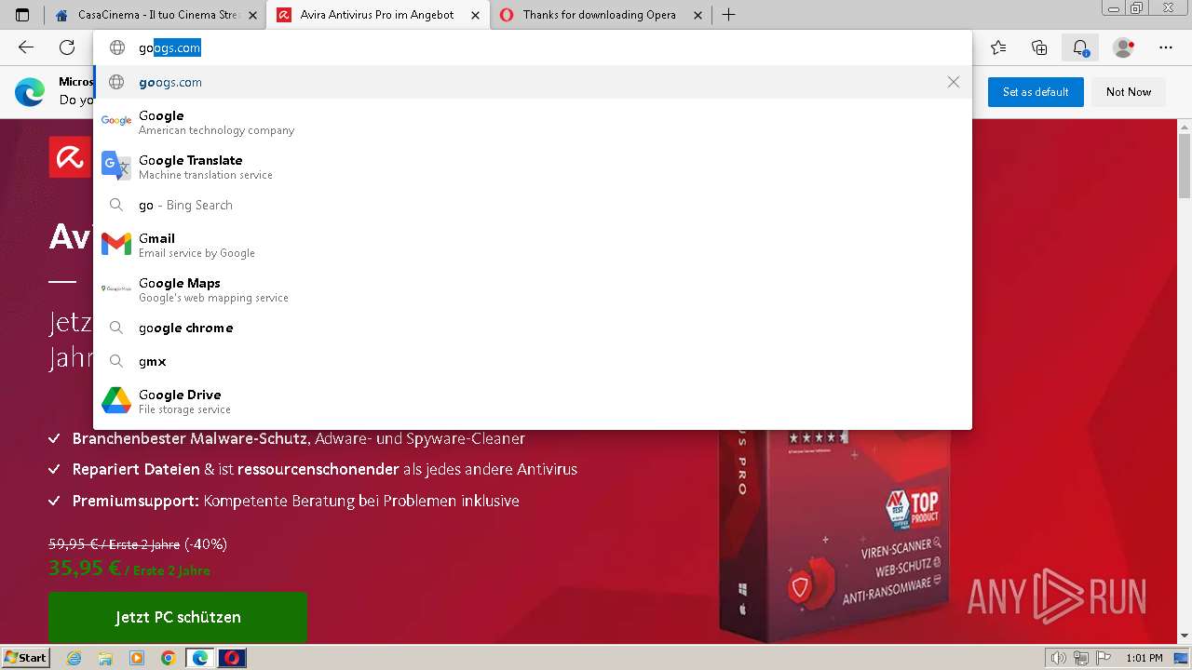Open the Favorites star icon
Screen dimensions: 1192x670
pos(998,47)
